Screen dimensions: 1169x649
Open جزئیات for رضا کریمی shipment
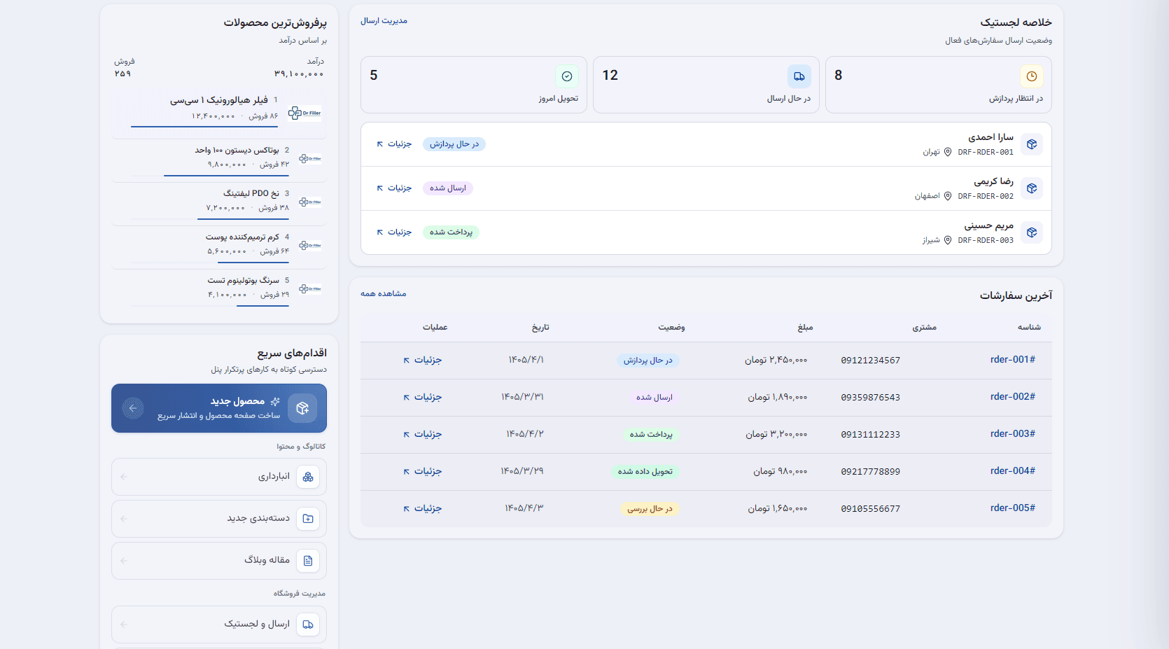[x=394, y=188]
